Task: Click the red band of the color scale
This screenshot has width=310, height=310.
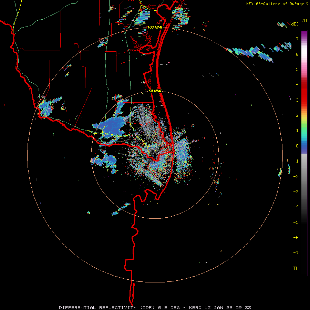Action: pos(304,93)
